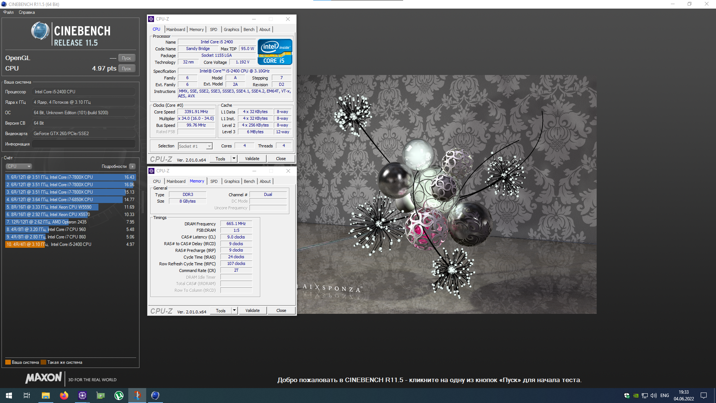Expand Tools dropdown arrow in top CPU-Z

234,159
